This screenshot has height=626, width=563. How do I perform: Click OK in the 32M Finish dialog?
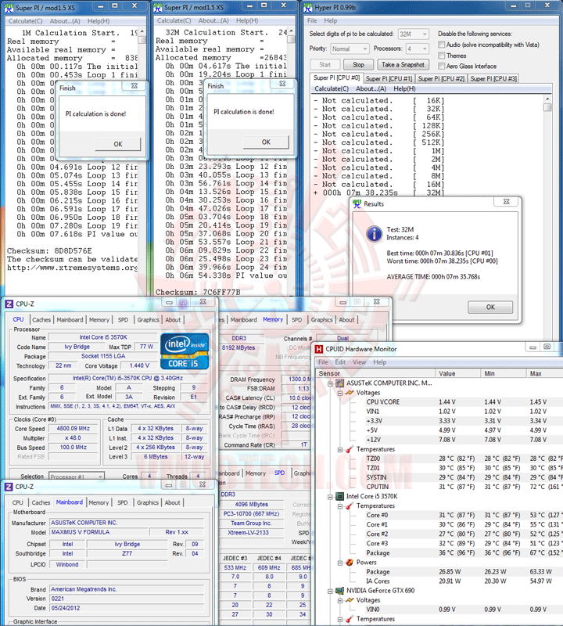click(266, 142)
